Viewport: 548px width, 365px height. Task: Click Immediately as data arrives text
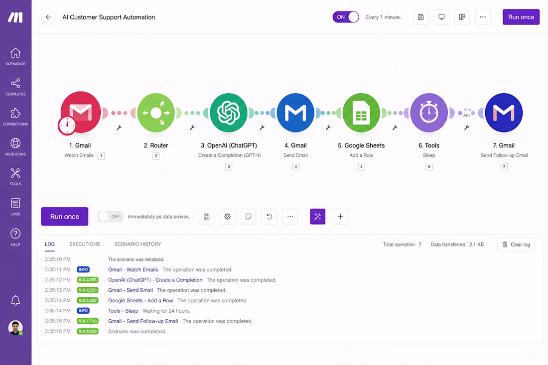tap(158, 217)
